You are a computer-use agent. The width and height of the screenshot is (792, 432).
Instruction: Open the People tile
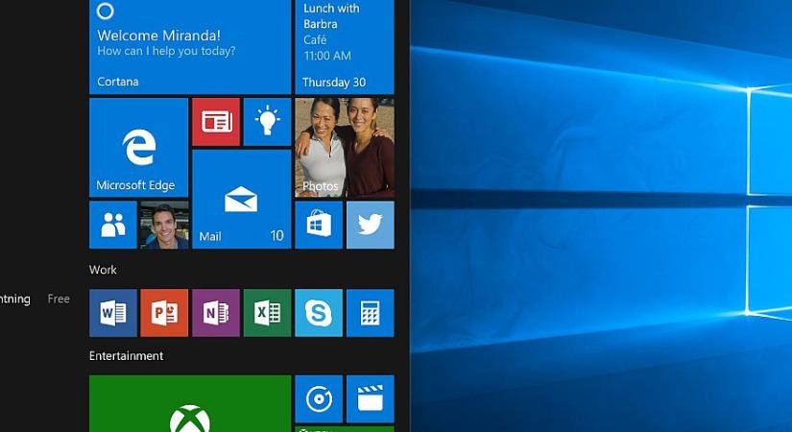(x=113, y=225)
